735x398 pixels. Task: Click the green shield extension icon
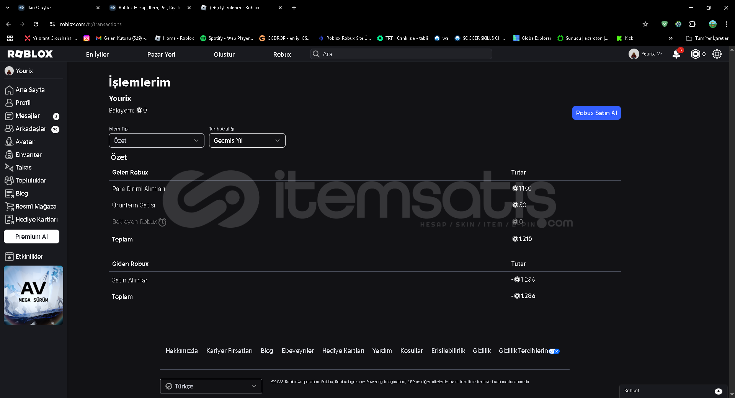[665, 24]
